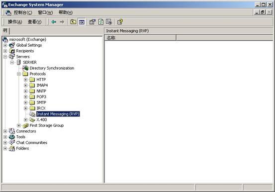Click the 名称 column header
This screenshot has width=275, height=192.
[x=140, y=38]
